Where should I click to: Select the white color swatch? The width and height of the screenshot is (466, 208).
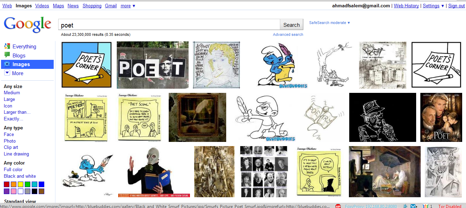click(x=21, y=191)
